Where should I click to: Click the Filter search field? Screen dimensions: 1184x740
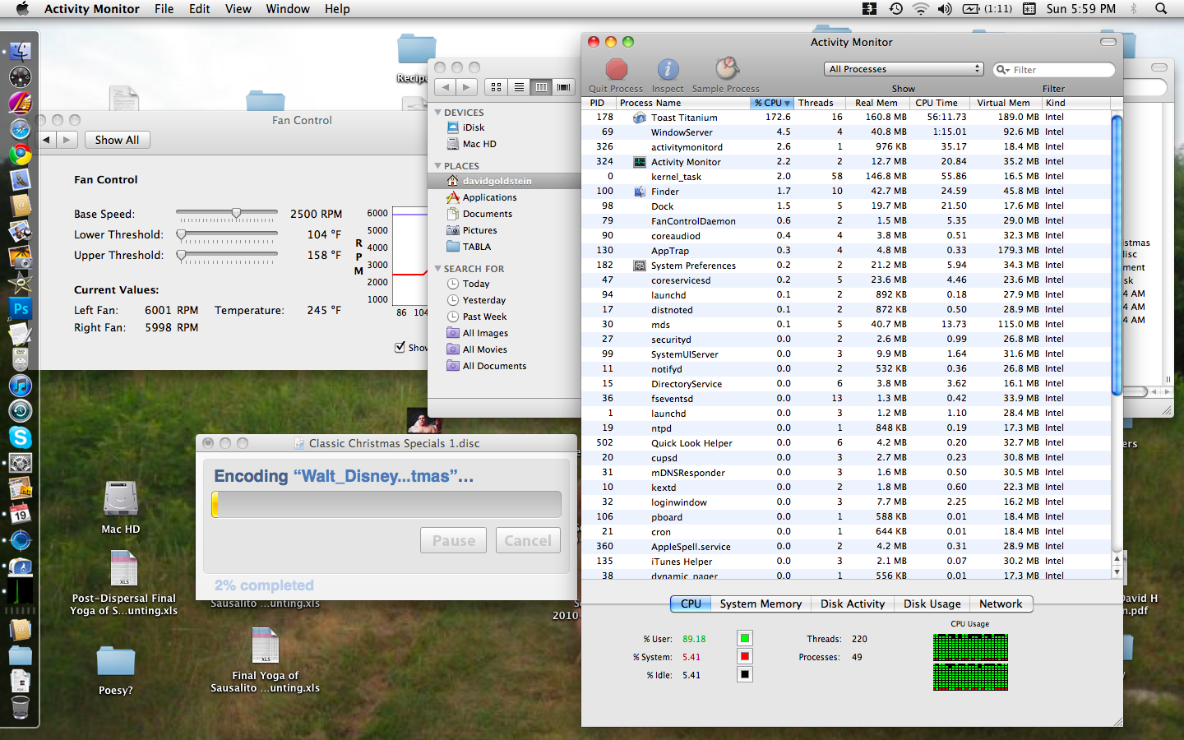tap(1054, 70)
